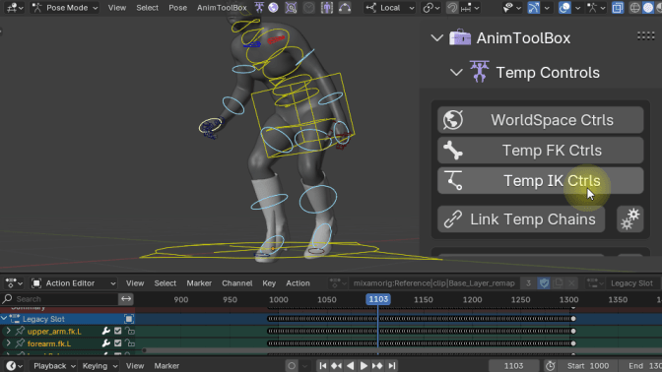Toggle snapping magnet in header
Viewport: 662px width, 372px height.
(452, 8)
